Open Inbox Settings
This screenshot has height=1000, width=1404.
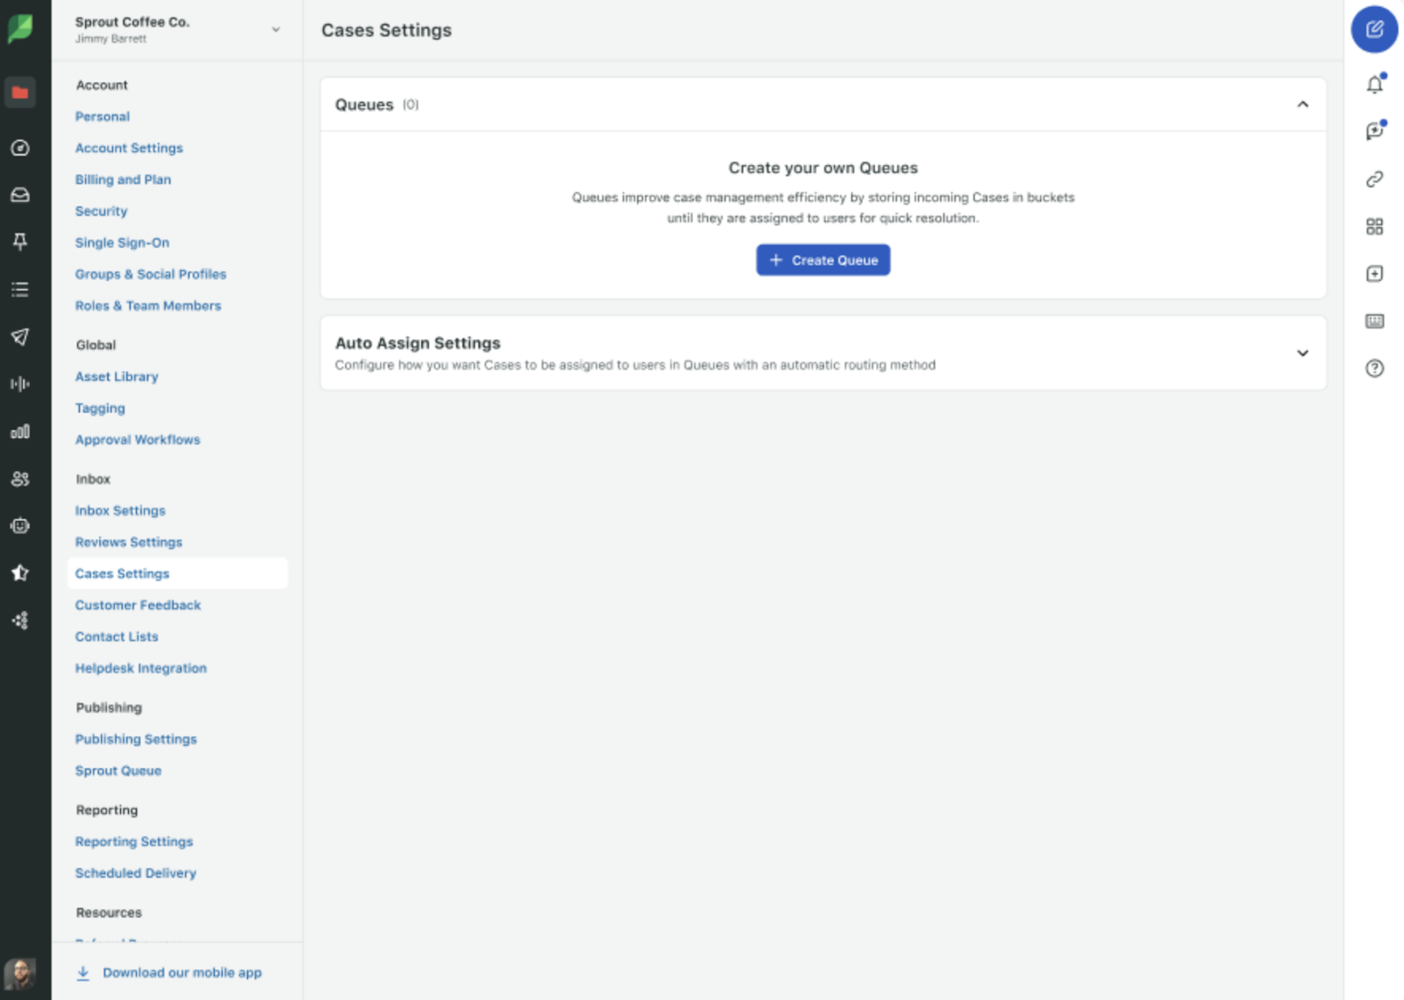click(x=120, y=511)
